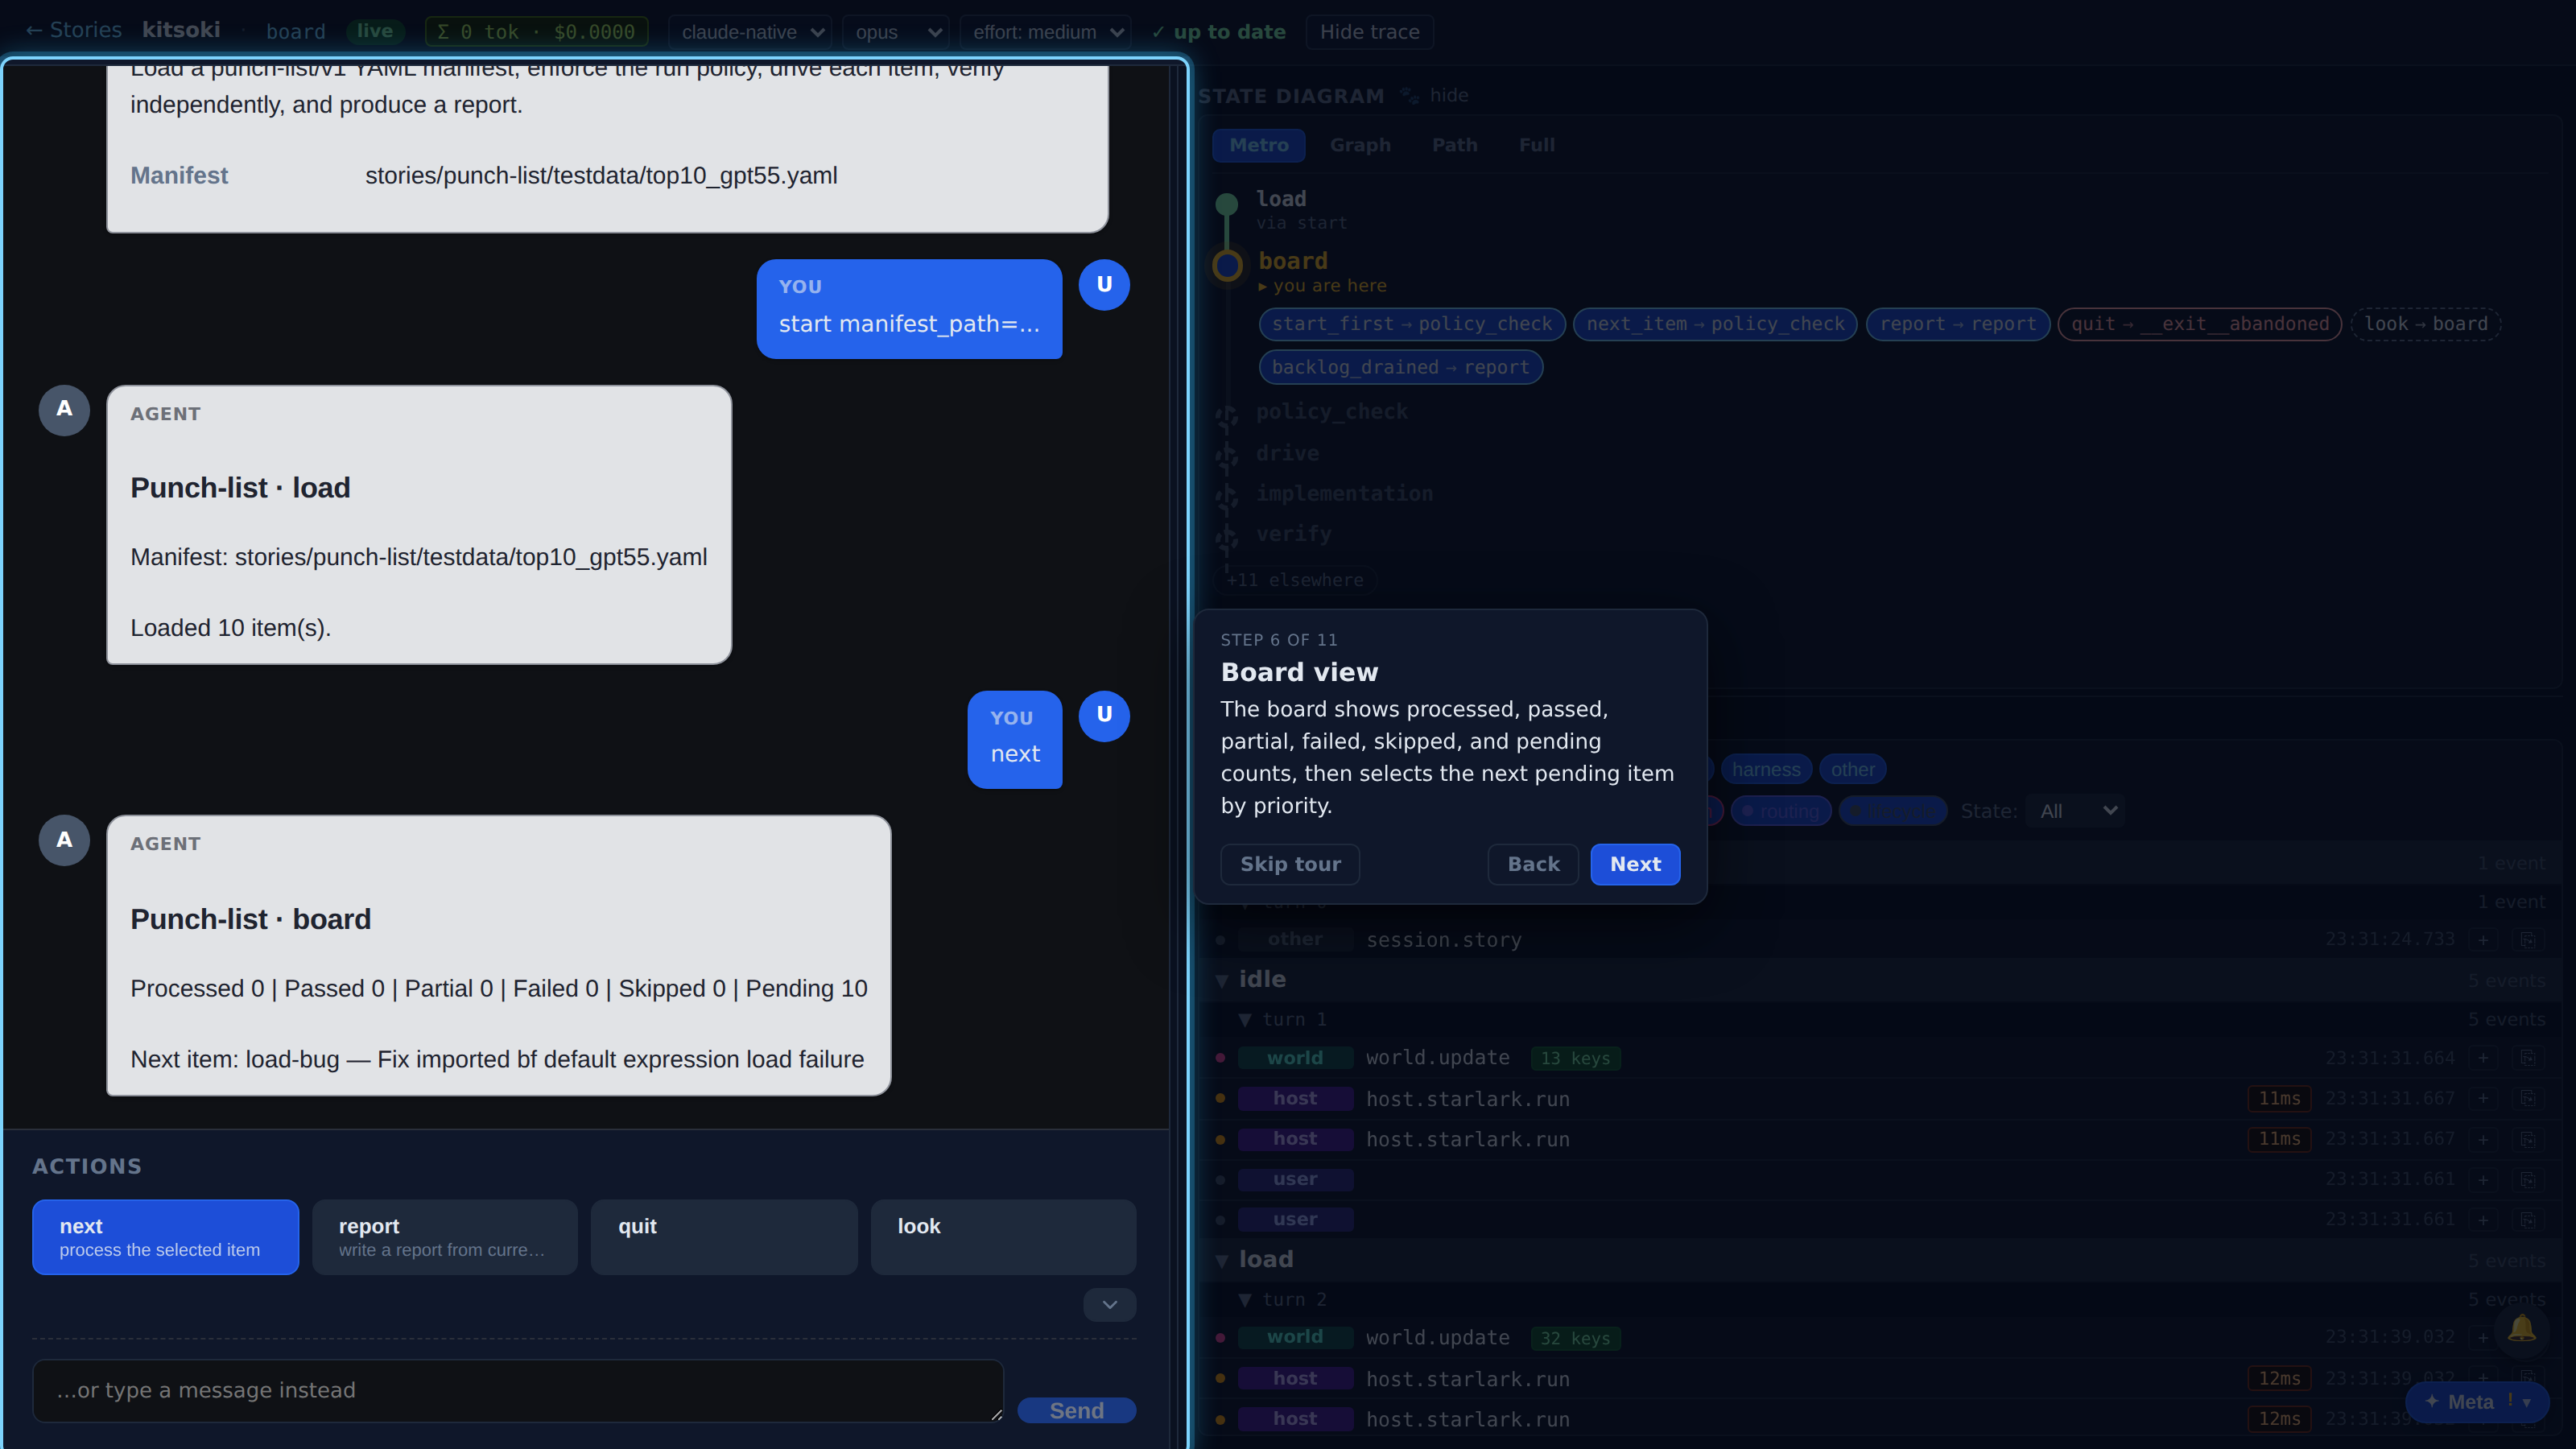Open the Meta floating button
The width and height of the screenshot is (2576, 1449).
pyautogui.click(x=2477, y=1402)
